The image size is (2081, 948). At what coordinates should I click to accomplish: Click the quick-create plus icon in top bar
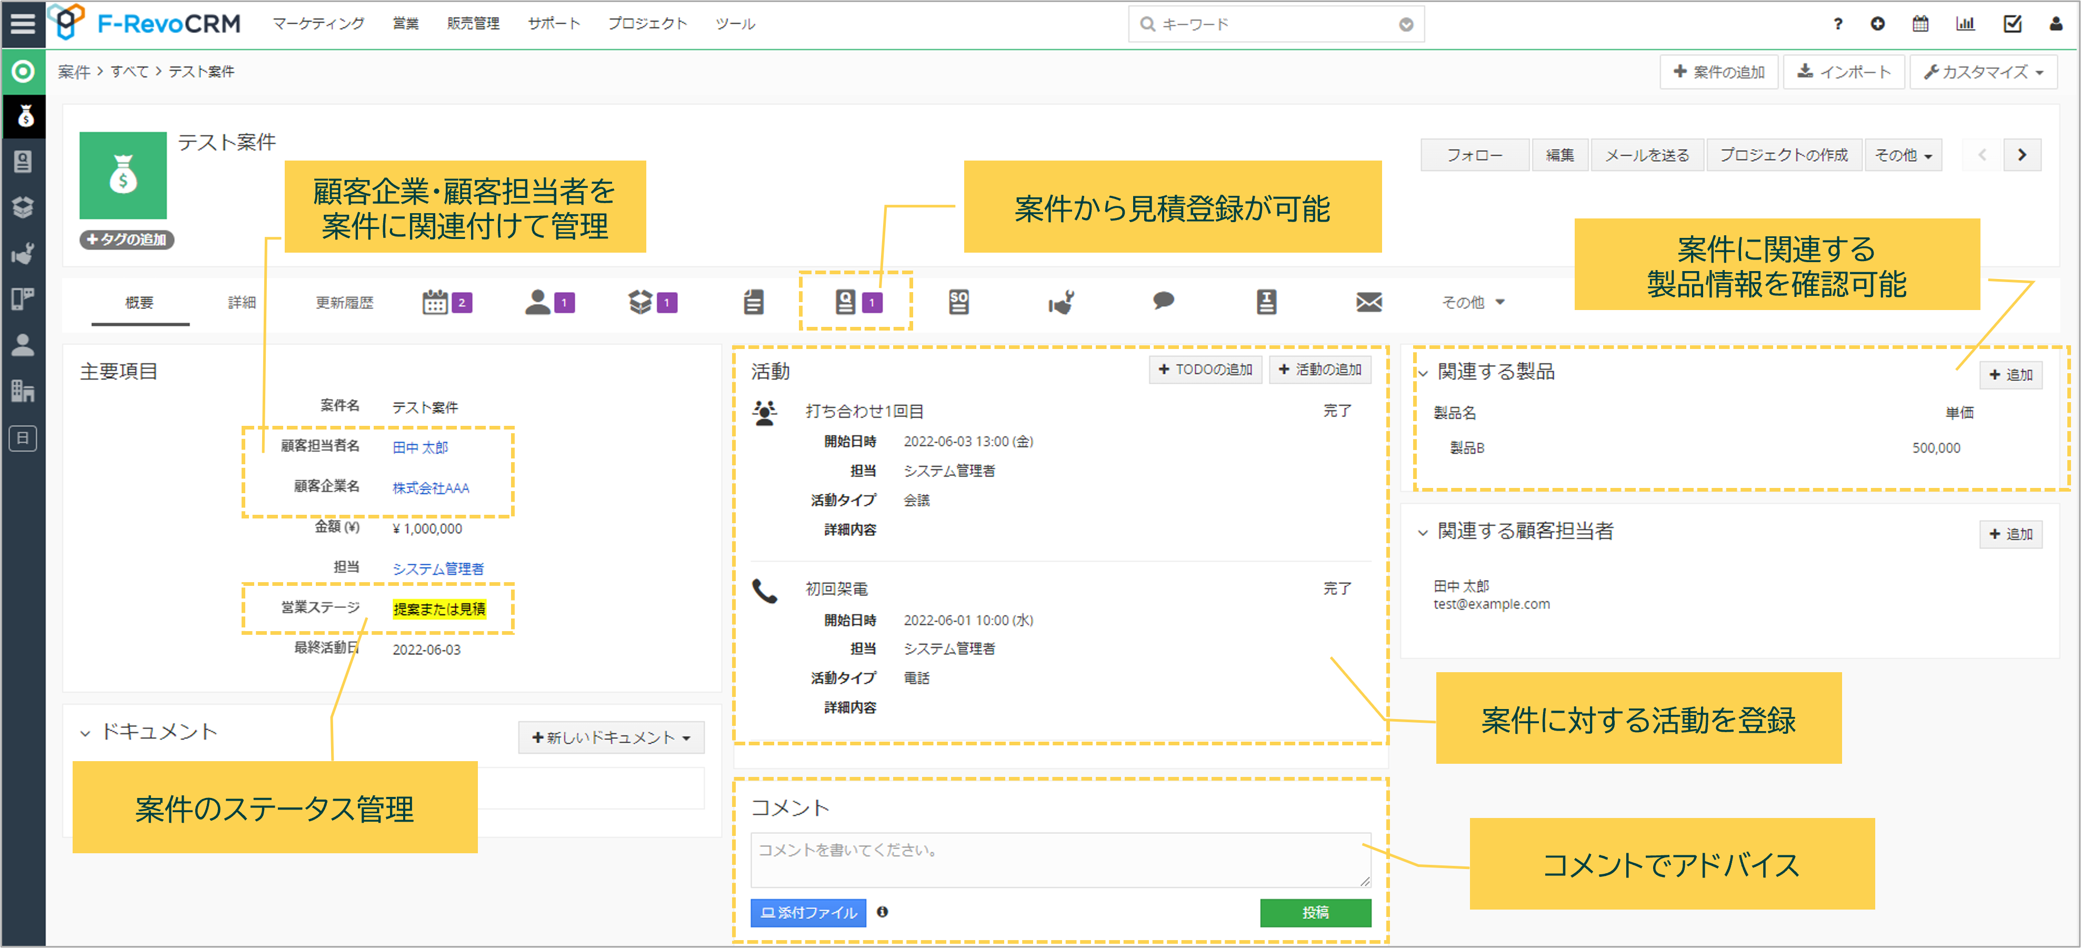(x=1877, y=24)
